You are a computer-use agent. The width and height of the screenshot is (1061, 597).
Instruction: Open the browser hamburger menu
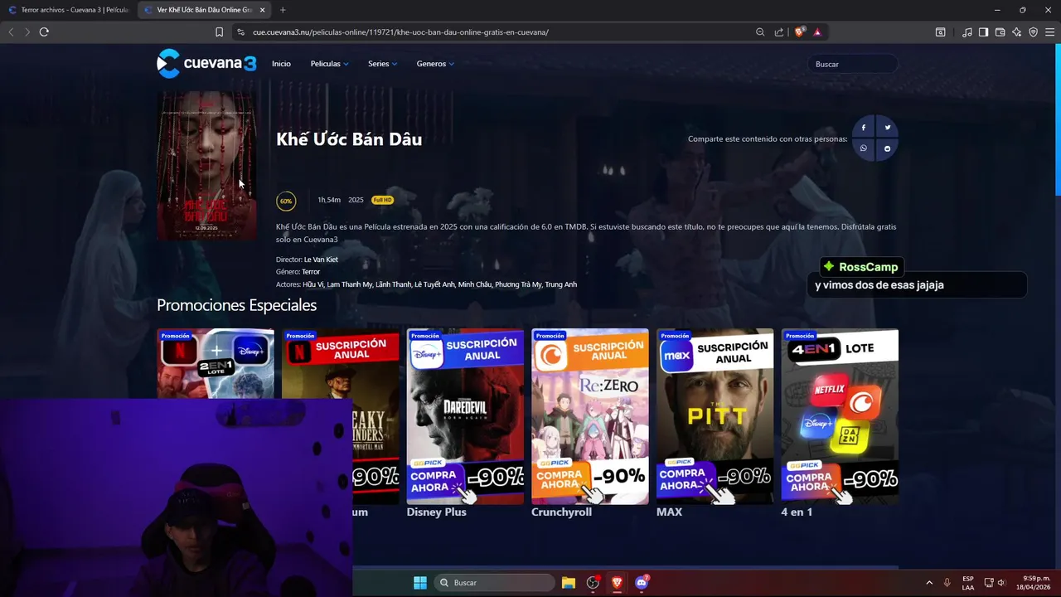coord(1049,32)
